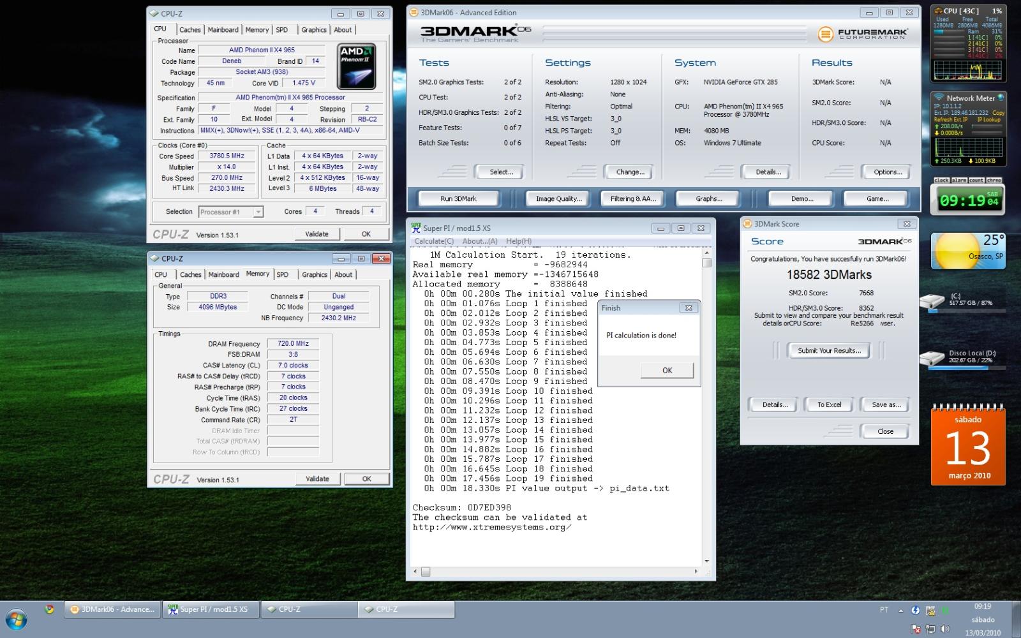
Task: Click Refresh Ext. IP in Network Meter
Action: click(951, 119)
